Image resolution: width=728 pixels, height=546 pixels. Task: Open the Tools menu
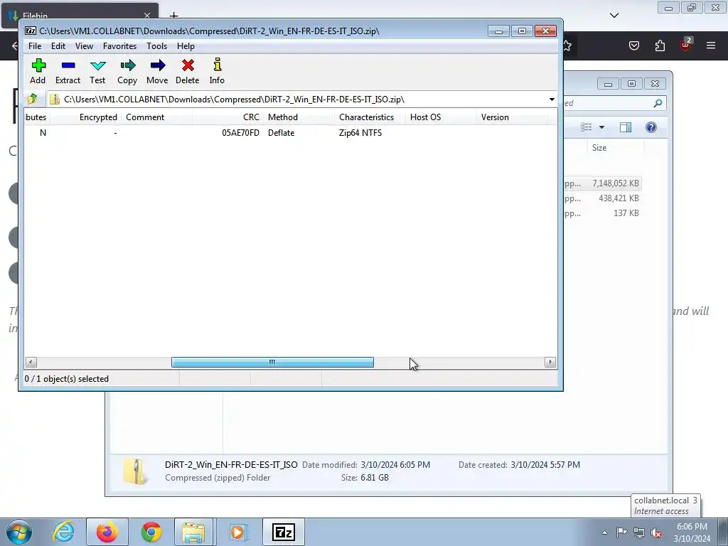156,46
